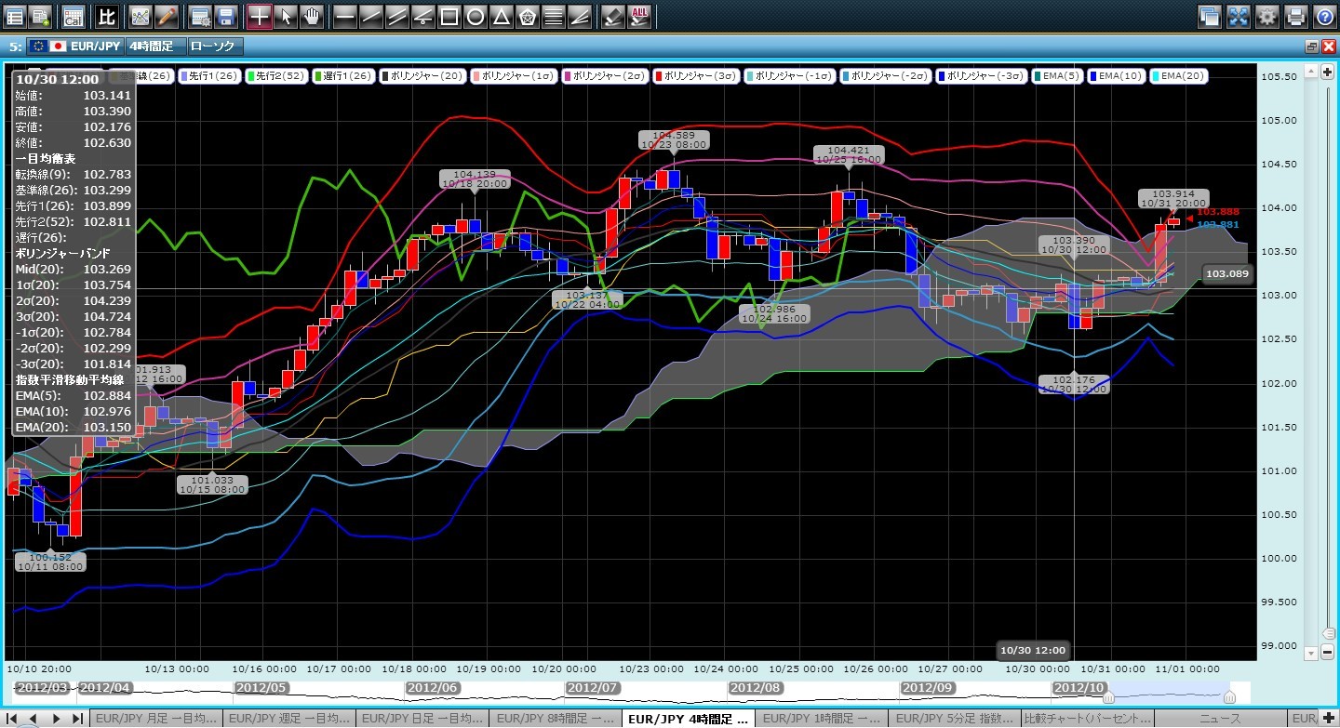Select the crosshair cursor tool
Image resolution: width=1340 pixels, height=728 pixels.
(x=260, y=16)
